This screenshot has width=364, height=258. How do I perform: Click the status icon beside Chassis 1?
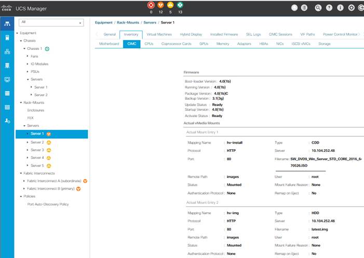(47, 49)
